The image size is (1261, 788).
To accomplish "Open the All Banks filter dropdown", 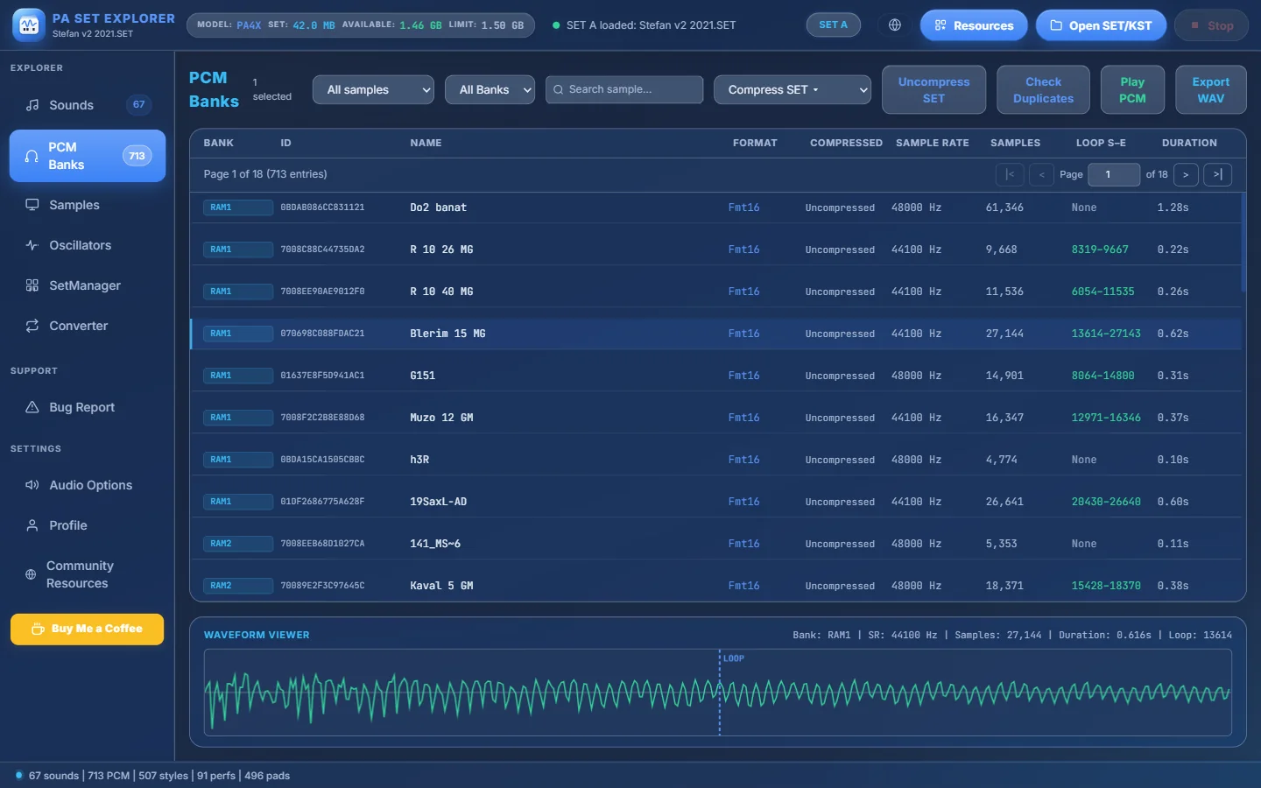I will [490, 89].
